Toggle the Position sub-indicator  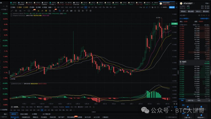click(62, 107)
